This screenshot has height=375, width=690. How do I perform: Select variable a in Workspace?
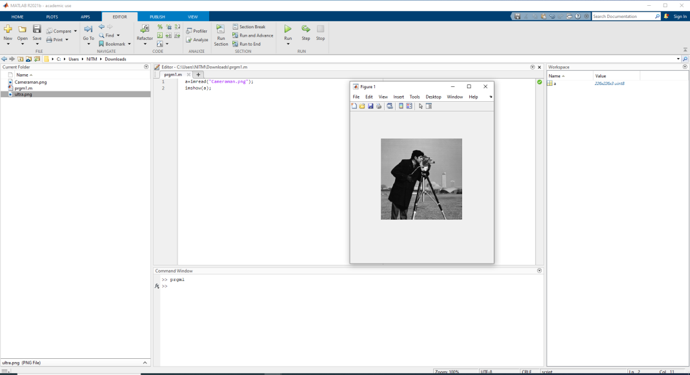click(554, 83)
